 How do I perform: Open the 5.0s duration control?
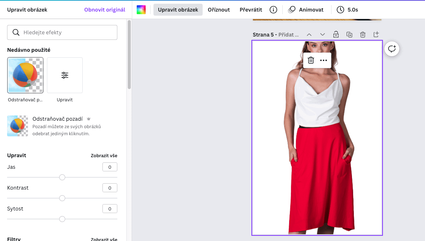point(348,10)
